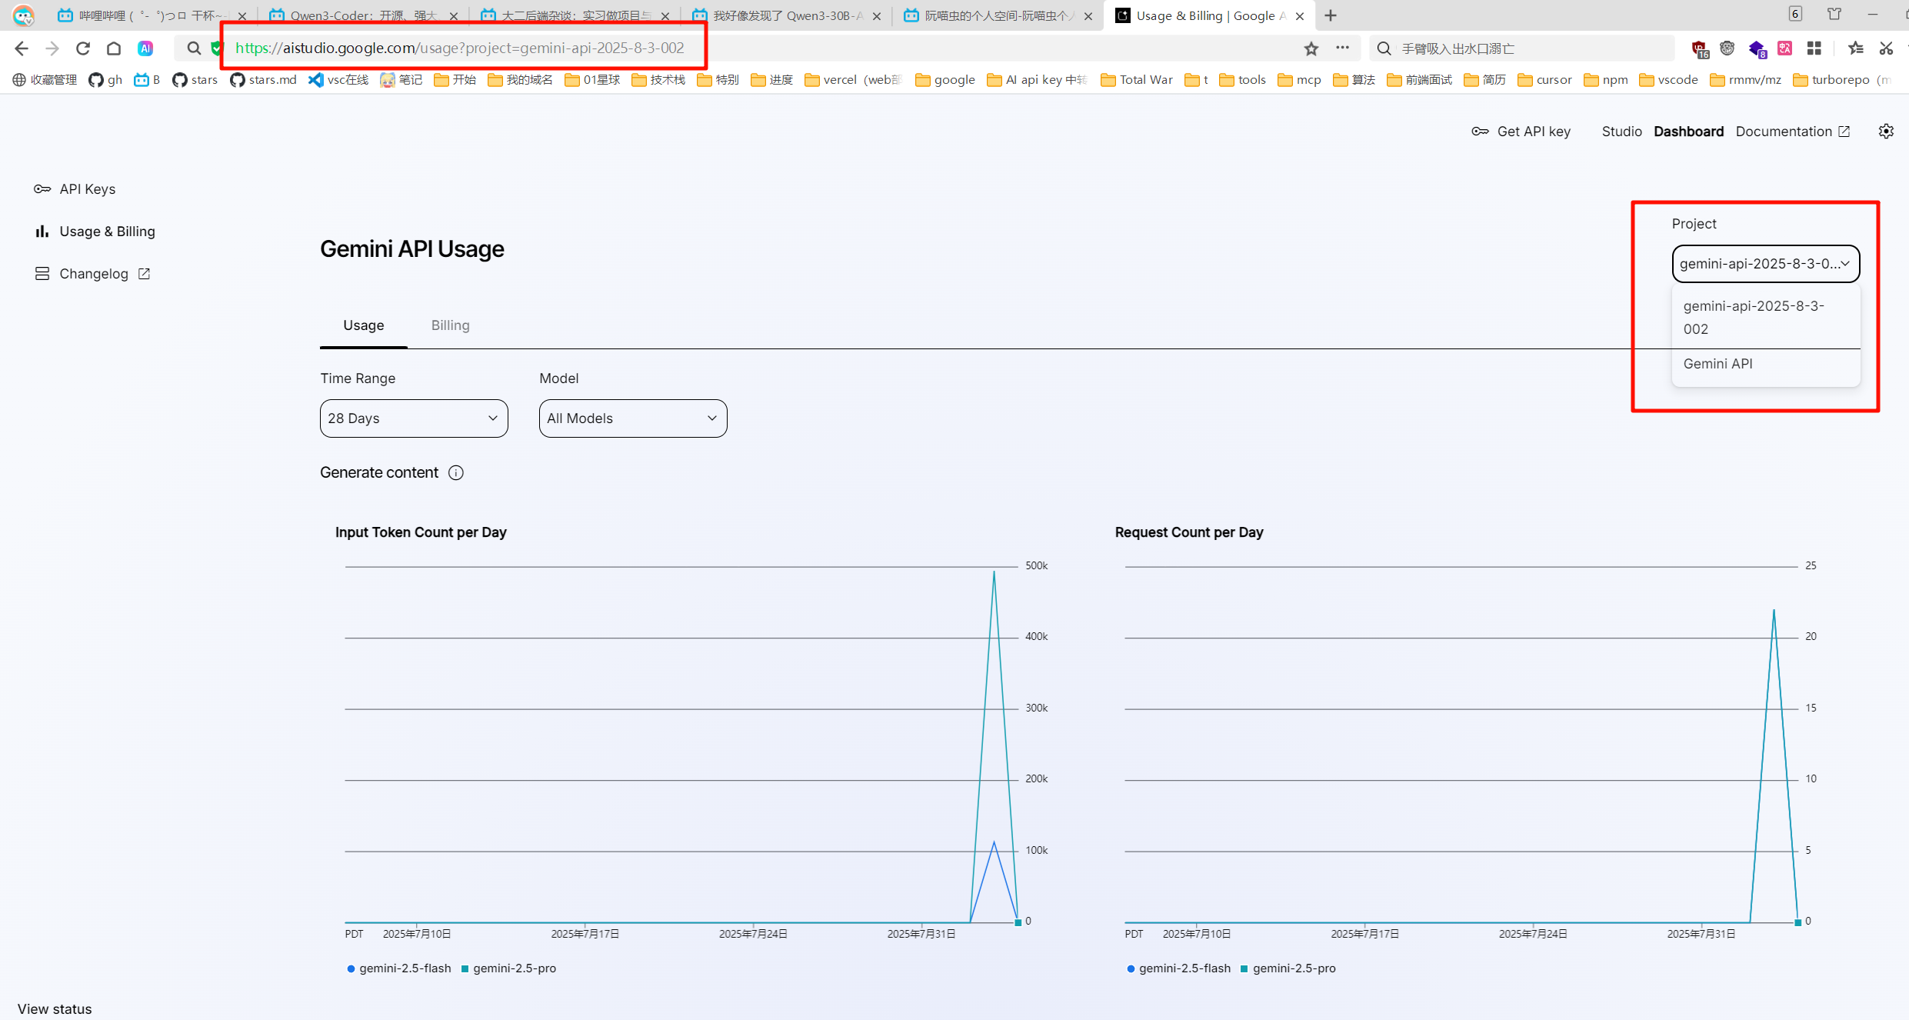Click the bar chart icon for Usage & Billing

(42, 232)
